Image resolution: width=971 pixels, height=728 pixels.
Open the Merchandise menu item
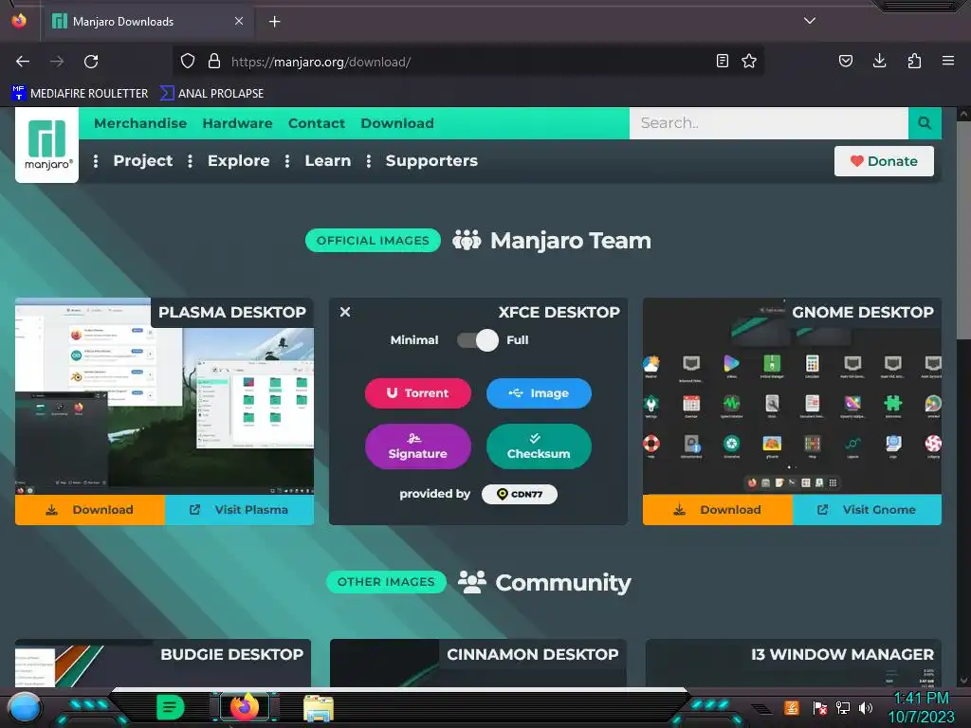tap(140, 123)
